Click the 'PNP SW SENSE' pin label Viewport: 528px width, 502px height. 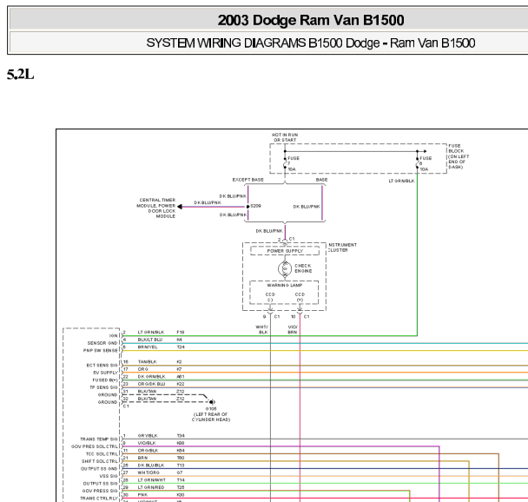pyautogui.click(x=101, y=351)
